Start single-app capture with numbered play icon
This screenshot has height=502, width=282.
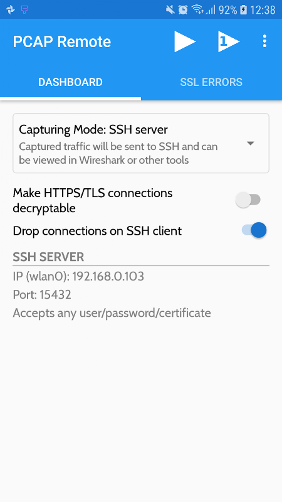click(229, 41)
